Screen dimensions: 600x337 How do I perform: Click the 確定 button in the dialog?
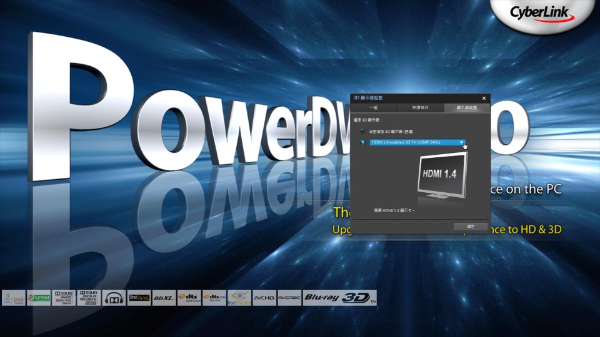(470, 227)
